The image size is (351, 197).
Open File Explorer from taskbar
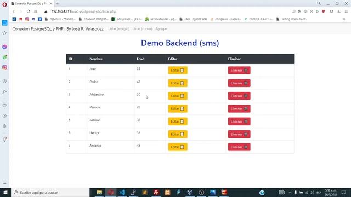coord(99,192)
